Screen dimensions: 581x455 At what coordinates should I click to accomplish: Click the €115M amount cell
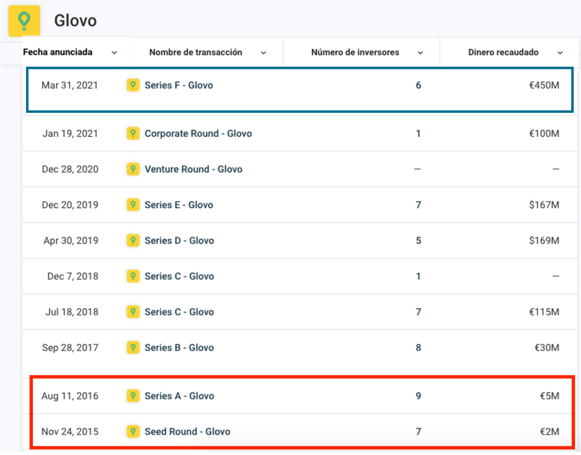click(544, 312)
